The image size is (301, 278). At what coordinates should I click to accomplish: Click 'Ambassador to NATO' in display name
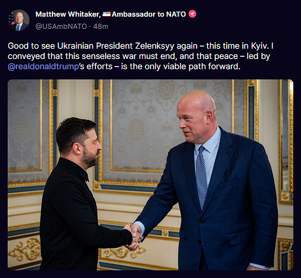pyautogui.click(x=149, y=14)
